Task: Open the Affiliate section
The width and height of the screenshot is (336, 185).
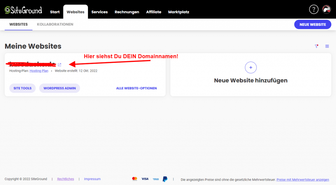Action: pyautogui.click(x=154, y=12)
